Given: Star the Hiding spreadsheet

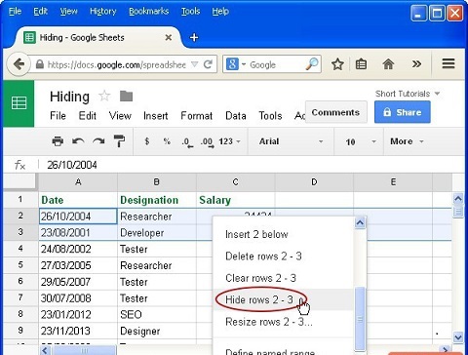Looking at the screenshot, I should point(104,97).
